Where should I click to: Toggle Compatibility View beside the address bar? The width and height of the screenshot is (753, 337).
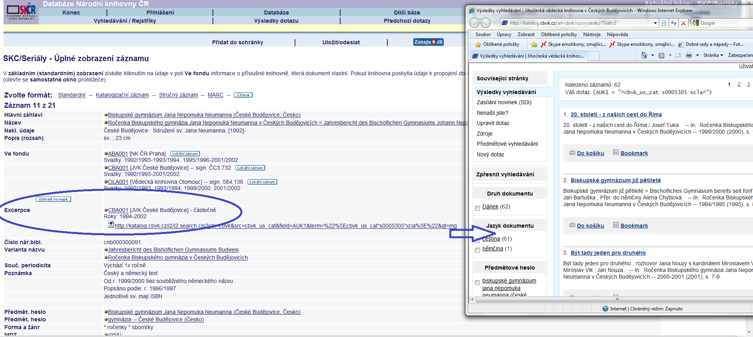coord(664,23)
